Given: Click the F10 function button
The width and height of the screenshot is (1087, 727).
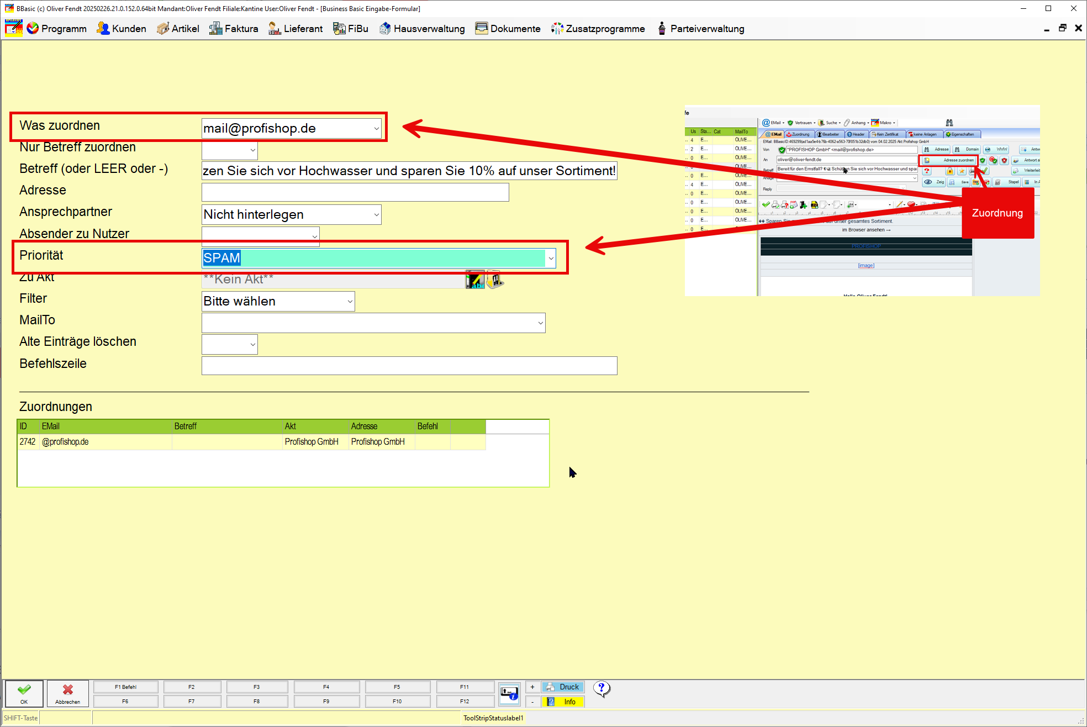Looking at the screenshot, I should click(x=397, y=702).
